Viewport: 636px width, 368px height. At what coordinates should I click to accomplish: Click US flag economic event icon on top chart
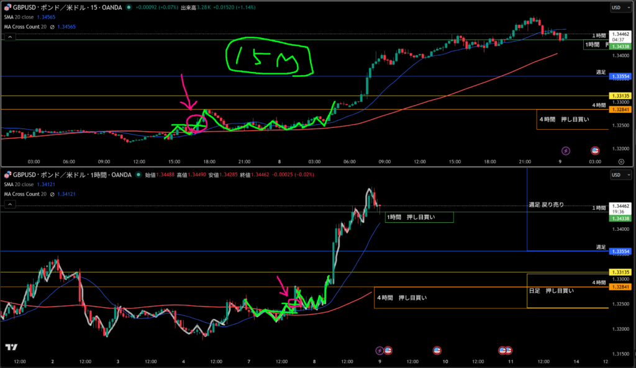coord(594,150)
